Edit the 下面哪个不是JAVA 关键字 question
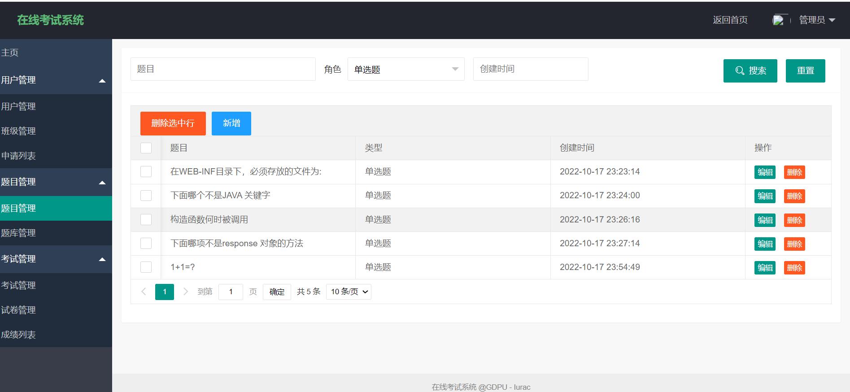 point(765,196)
